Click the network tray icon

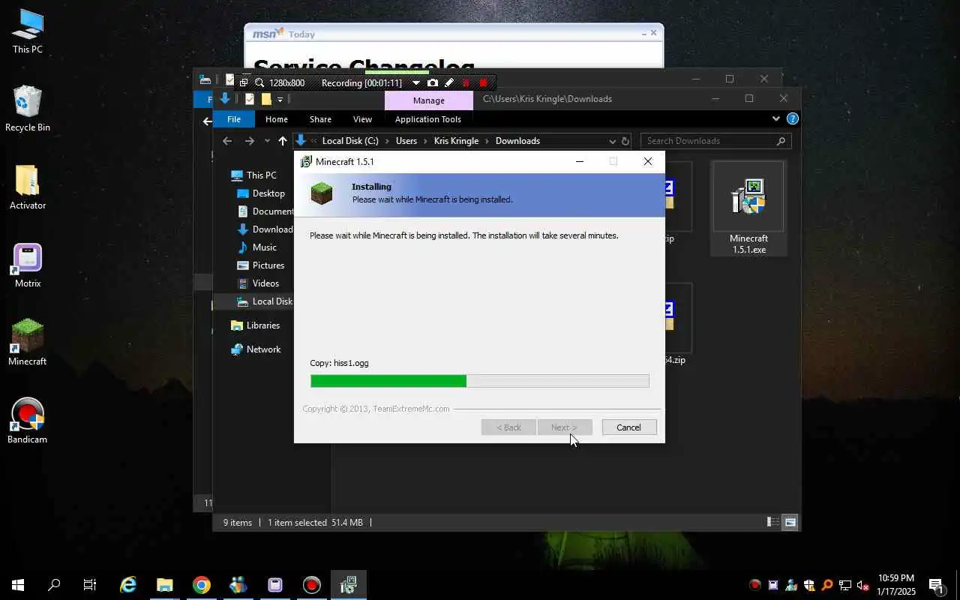point(845,585)
